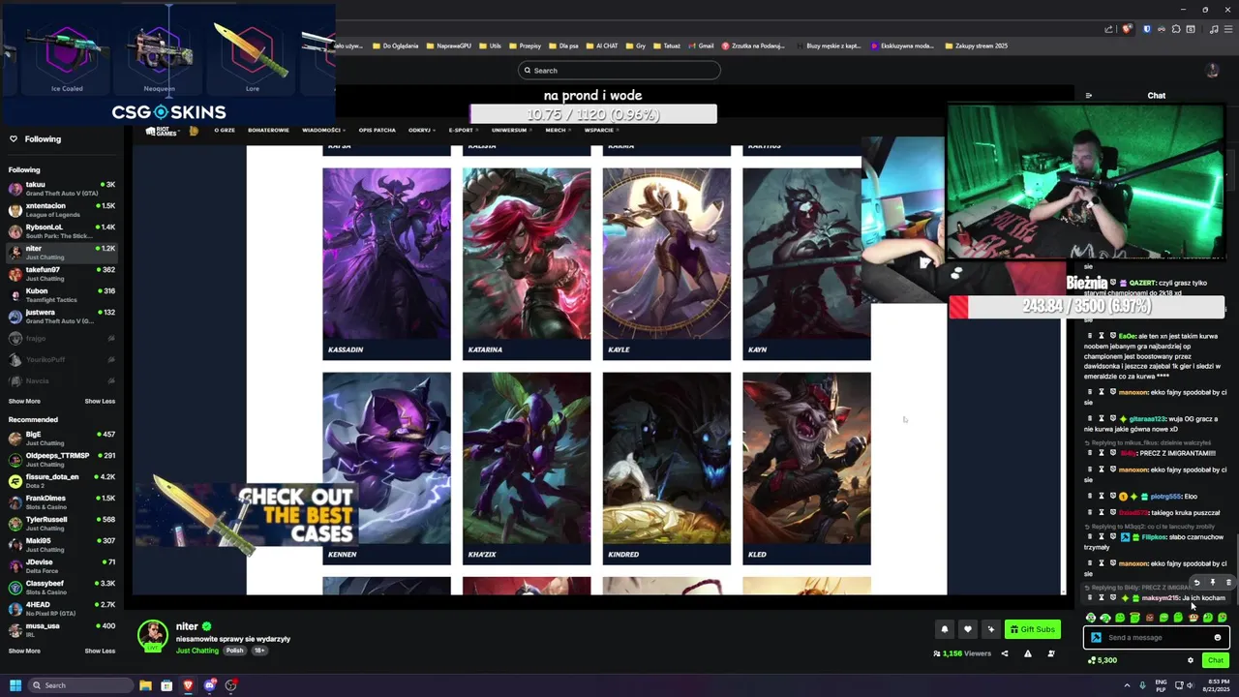
Task: Click the hammer badge icon in chat input
Action: tap(1096, 637)
